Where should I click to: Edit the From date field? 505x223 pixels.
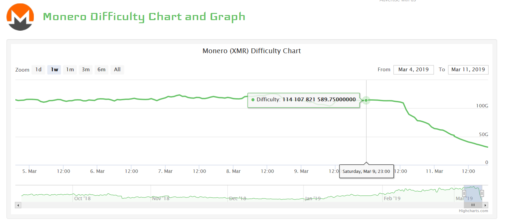[413, 70]
